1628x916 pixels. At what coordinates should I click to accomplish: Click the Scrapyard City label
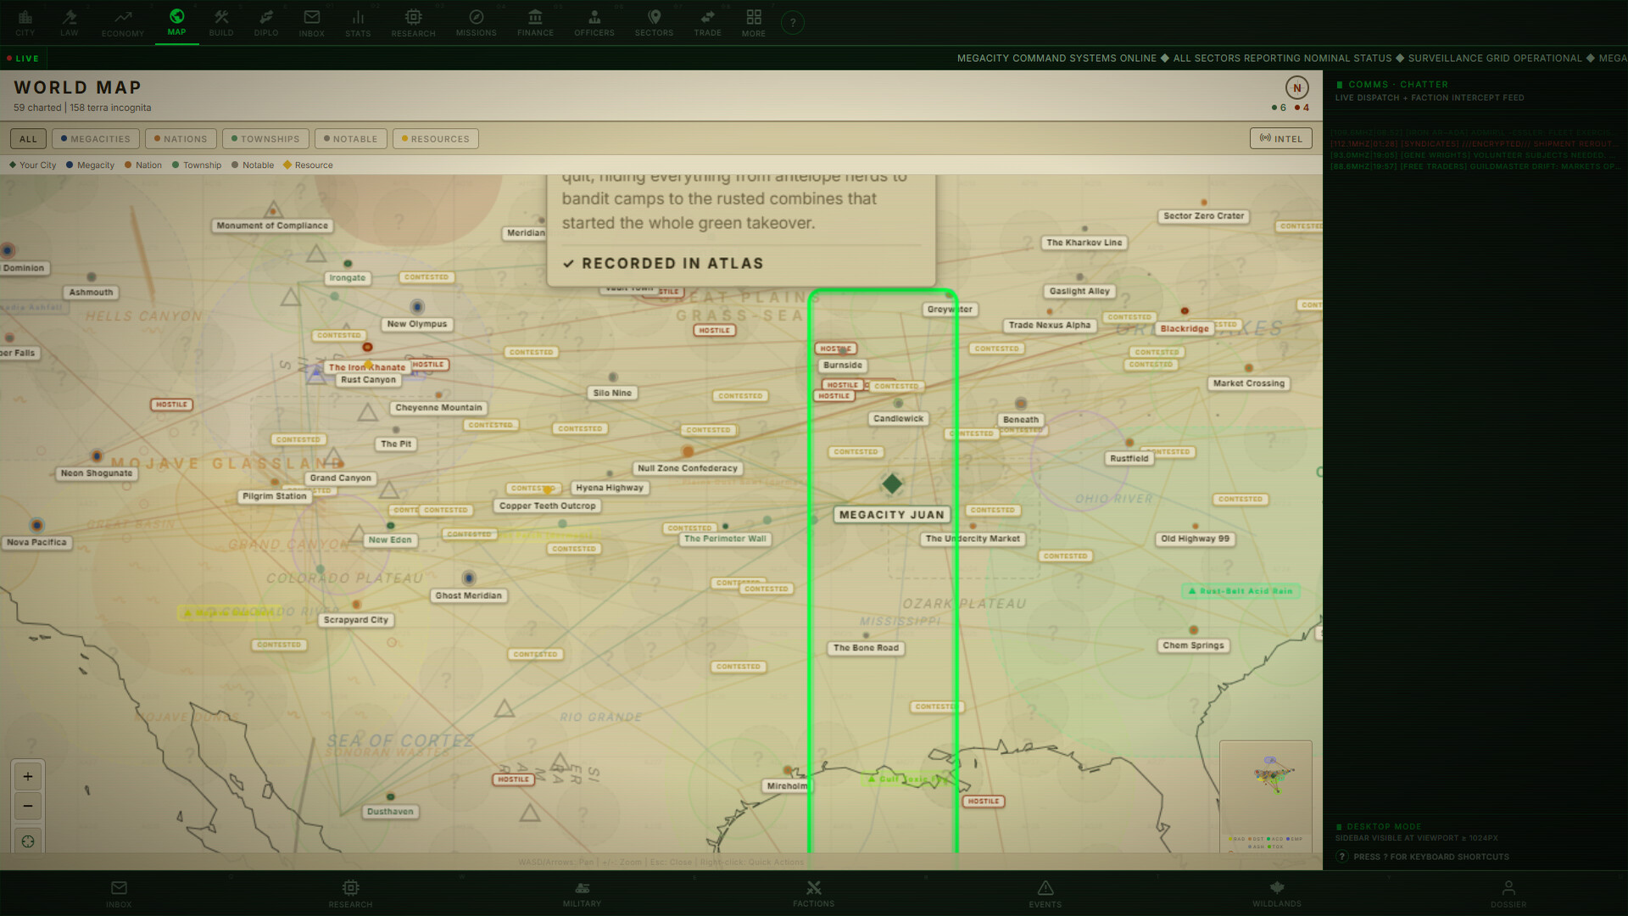coord(356,620)
